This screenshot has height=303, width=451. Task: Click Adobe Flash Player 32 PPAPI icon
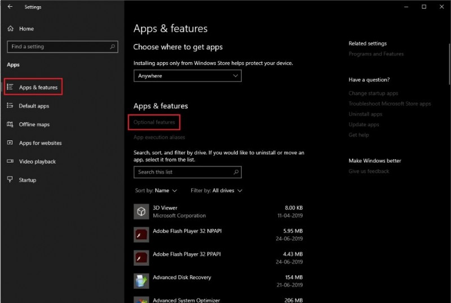coord(141,258)
